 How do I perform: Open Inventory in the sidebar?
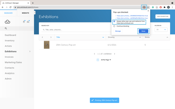[10, 41]
